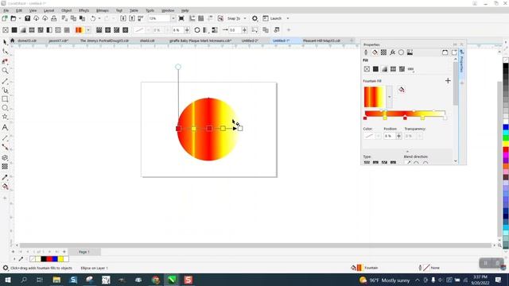Click the Page 1 tab

coord(84,252)
